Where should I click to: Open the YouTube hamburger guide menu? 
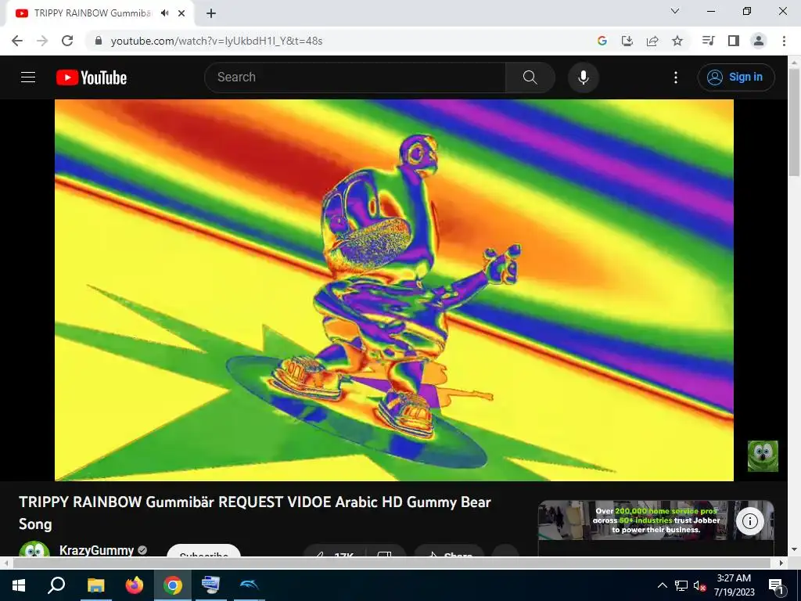[28, 77]
